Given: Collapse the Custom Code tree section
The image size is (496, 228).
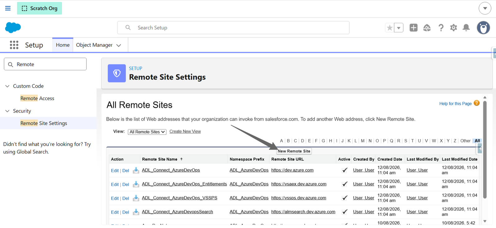Looking at the screenshot, I should pos(7,86).
